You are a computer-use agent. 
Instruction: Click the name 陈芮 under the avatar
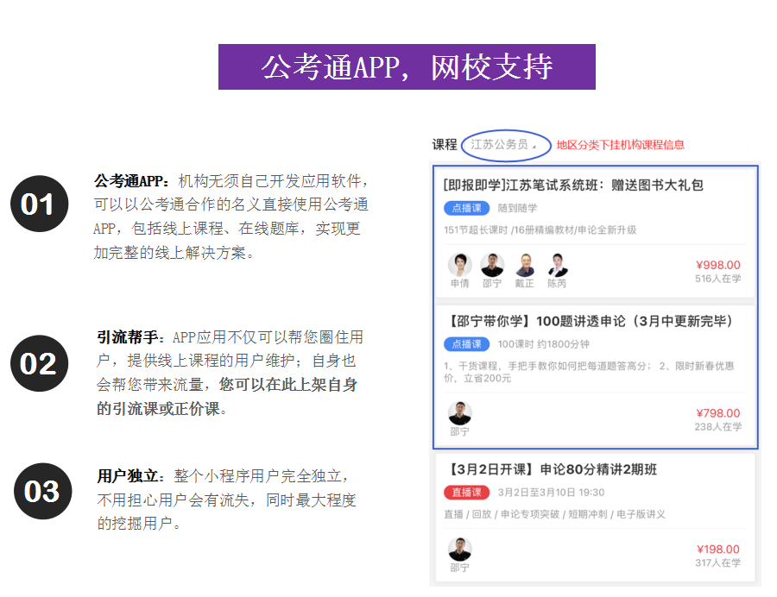pos(557,284)
